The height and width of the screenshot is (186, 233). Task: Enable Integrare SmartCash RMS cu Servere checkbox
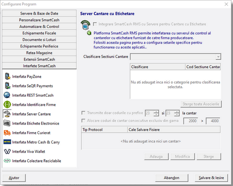click(95, 24)
